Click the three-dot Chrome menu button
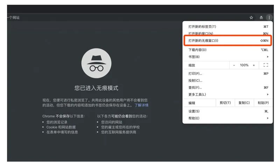 (x=269, y=17)
